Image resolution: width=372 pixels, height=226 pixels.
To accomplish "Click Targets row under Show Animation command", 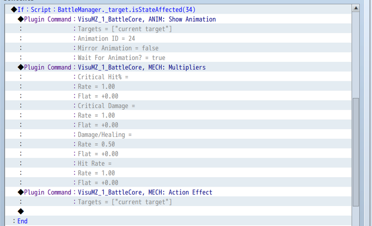I will [x=178, y=29].
